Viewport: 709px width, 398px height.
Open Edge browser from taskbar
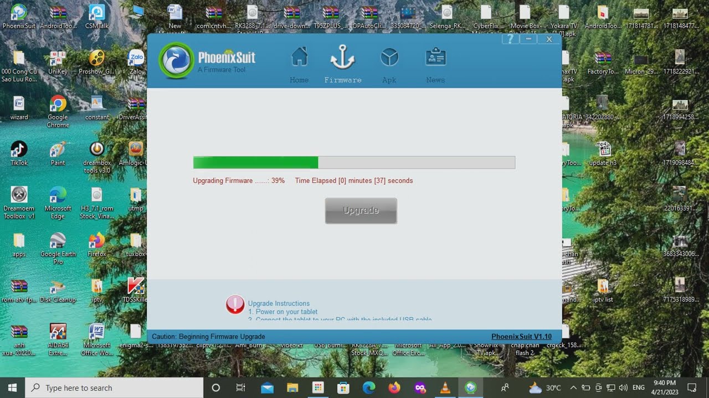click(x=369, y=387)
